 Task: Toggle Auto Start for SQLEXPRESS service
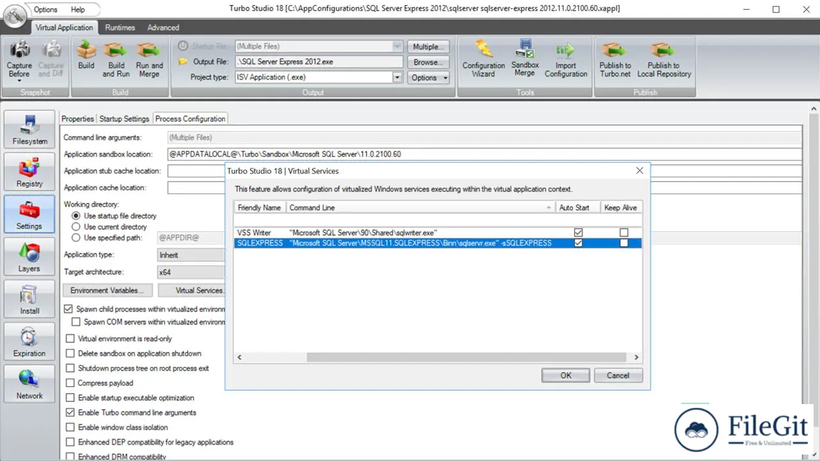pyautogui.click(x=578, y=243)
